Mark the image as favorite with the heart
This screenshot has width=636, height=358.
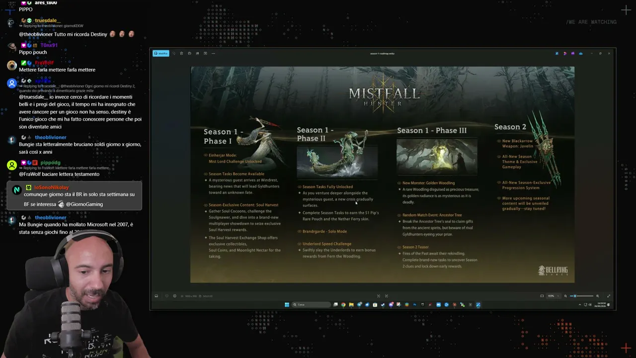pos(166,296)
